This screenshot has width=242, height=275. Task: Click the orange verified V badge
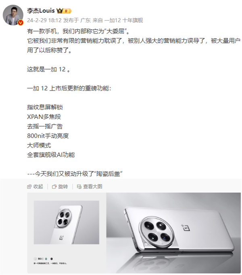point(21,23)
